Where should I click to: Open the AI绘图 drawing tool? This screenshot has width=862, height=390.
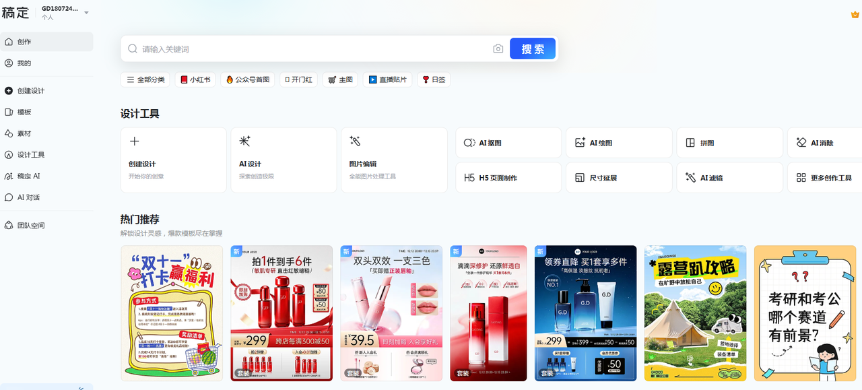[619, 143]
